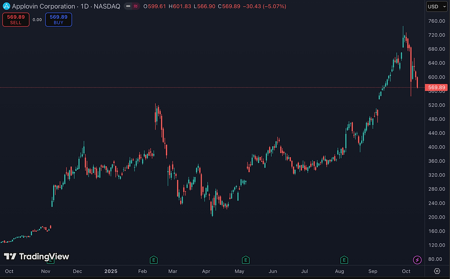Click the May label on time axis
Image resolution: width=450 pixels, height=279 pixels.
[x=239, y=271]
